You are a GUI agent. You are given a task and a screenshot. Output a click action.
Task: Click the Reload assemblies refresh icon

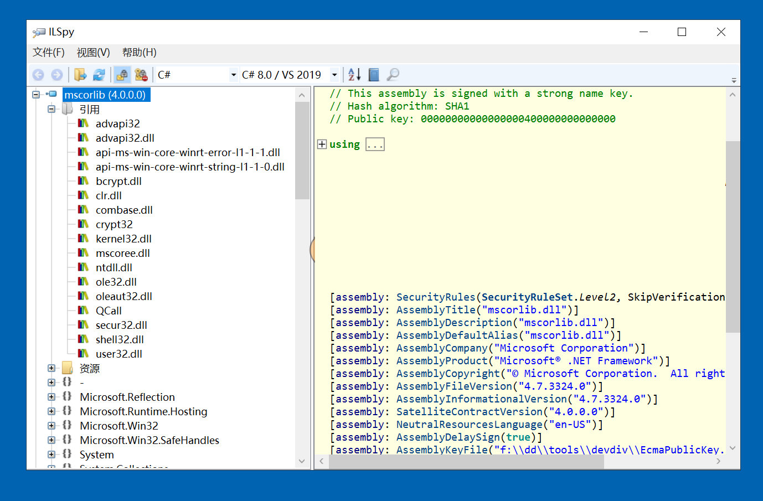pyautogui.click(x=99, y=75)
